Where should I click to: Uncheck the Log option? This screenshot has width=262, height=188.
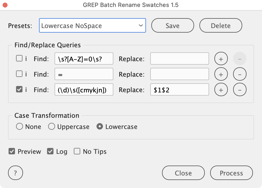(50, 151)
